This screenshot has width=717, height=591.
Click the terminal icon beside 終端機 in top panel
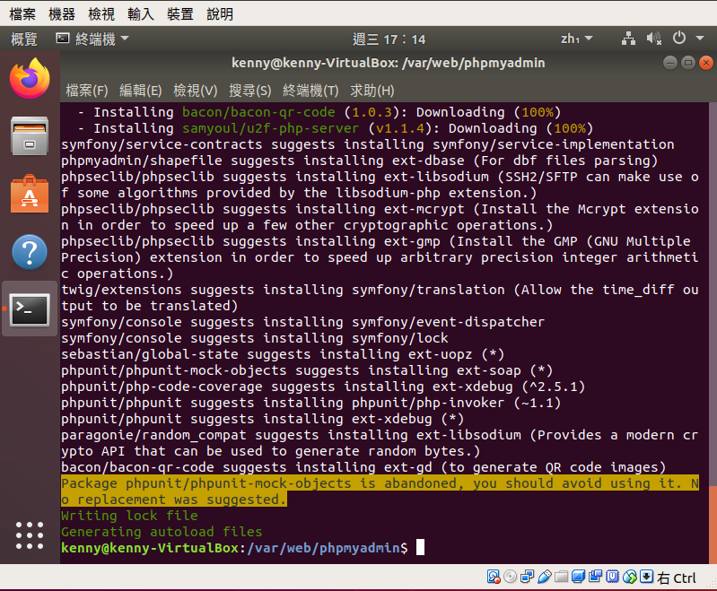pos(63,39)
